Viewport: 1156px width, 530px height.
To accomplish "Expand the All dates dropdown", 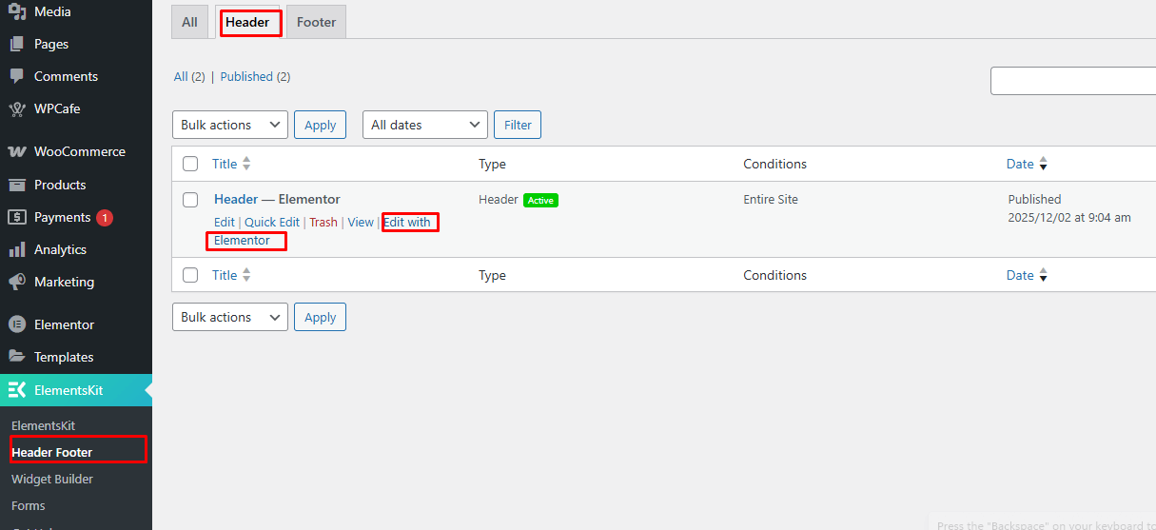I will click(424, 125).
